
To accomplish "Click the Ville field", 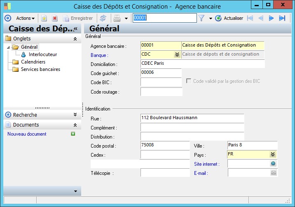I will (252, 145).
